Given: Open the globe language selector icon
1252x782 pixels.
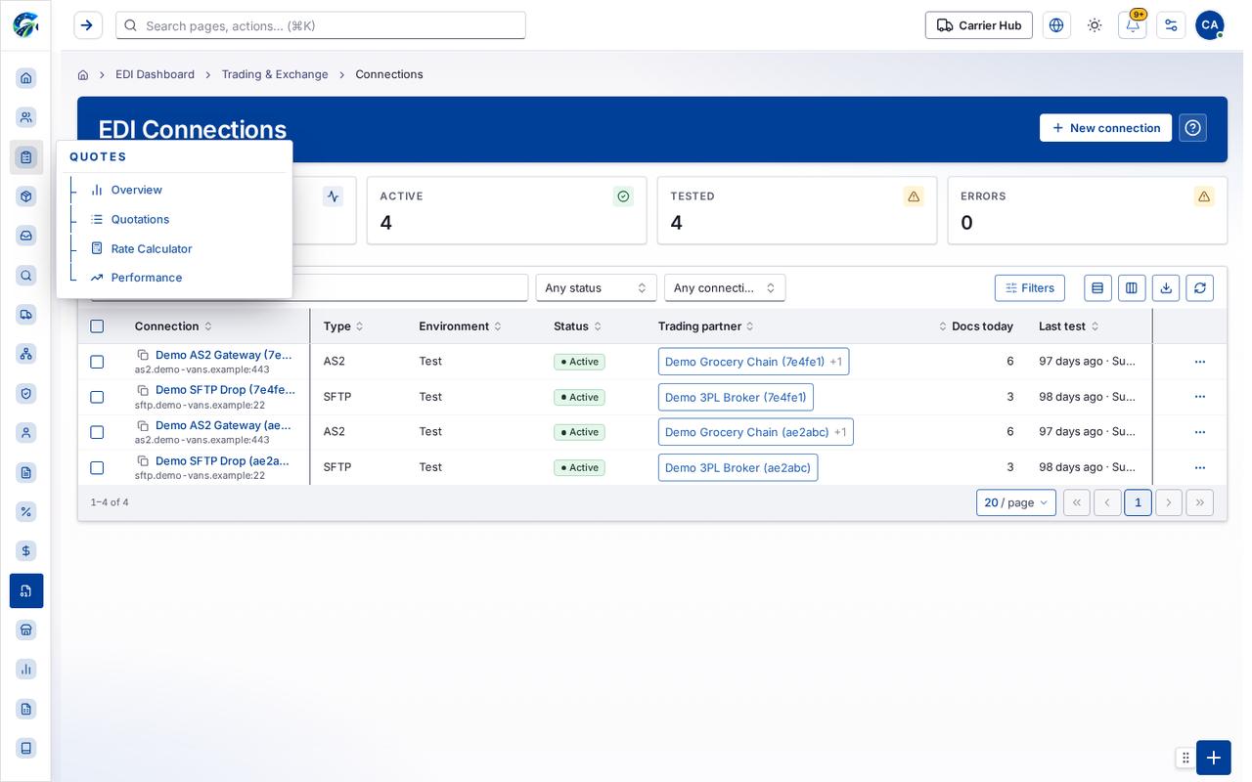Looking at the screenshot, I should pos(1056,25).
